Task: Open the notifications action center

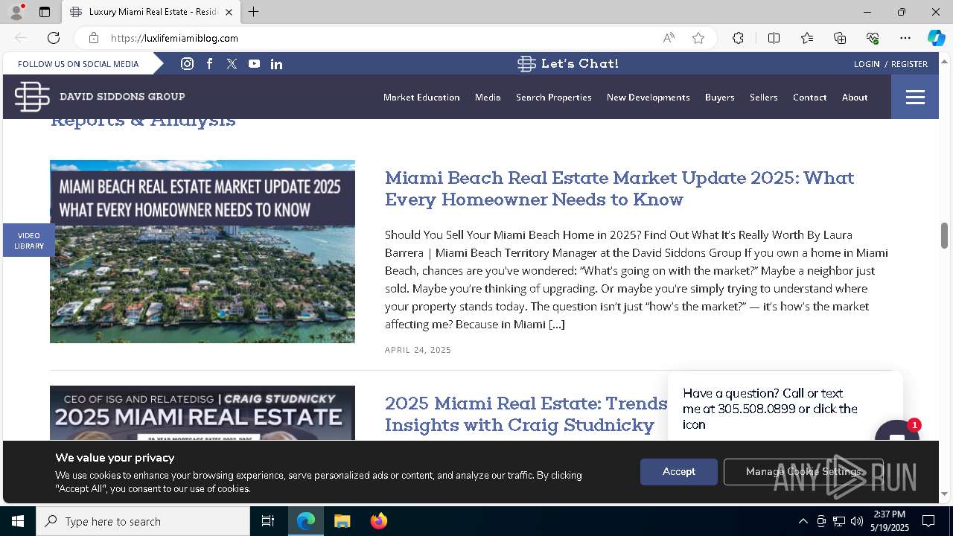Action: pos(928,521)
